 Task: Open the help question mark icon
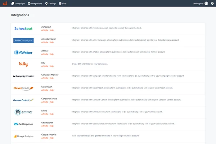click(212, 3)
